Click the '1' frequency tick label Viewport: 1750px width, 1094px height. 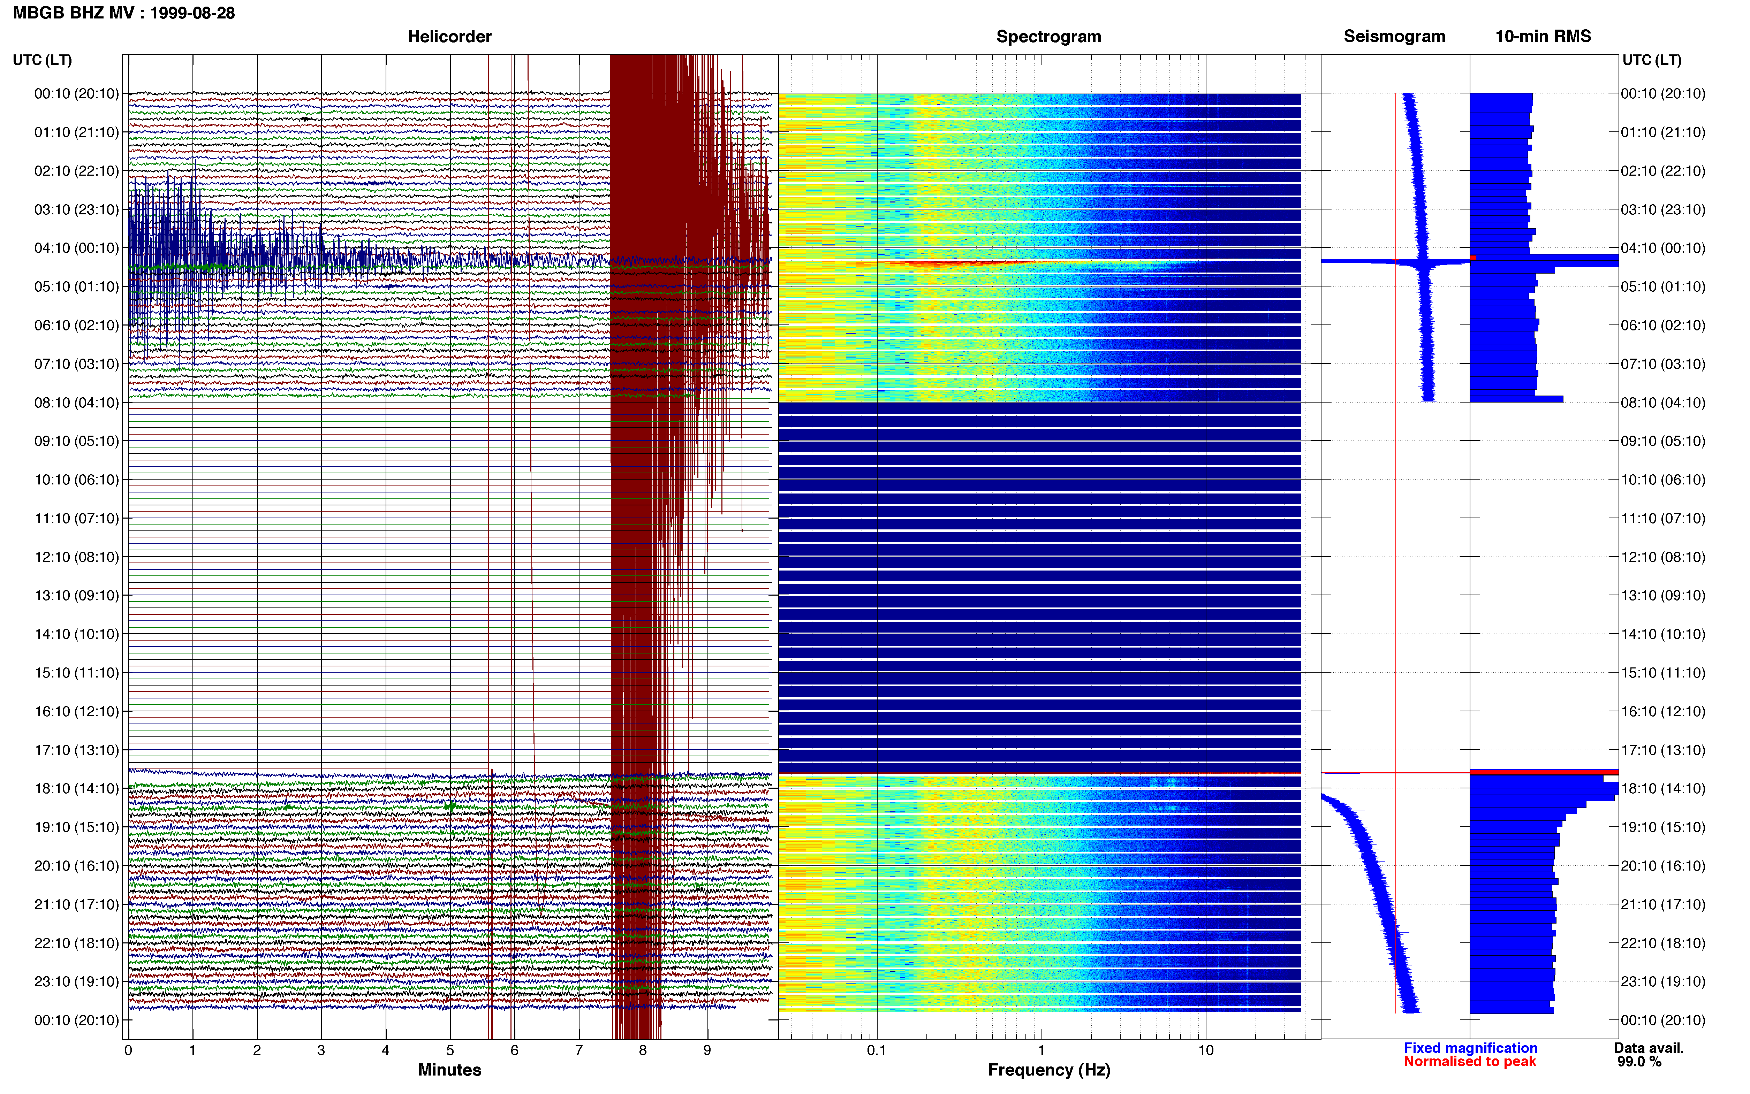[x=1041, y=1050]
